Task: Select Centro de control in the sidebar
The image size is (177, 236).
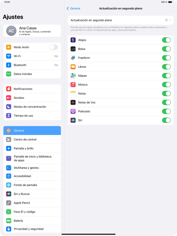Action: 32,139
